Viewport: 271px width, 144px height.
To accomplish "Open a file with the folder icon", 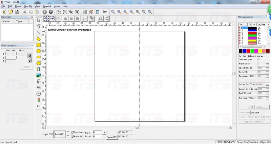I will (x=11, y=12).
